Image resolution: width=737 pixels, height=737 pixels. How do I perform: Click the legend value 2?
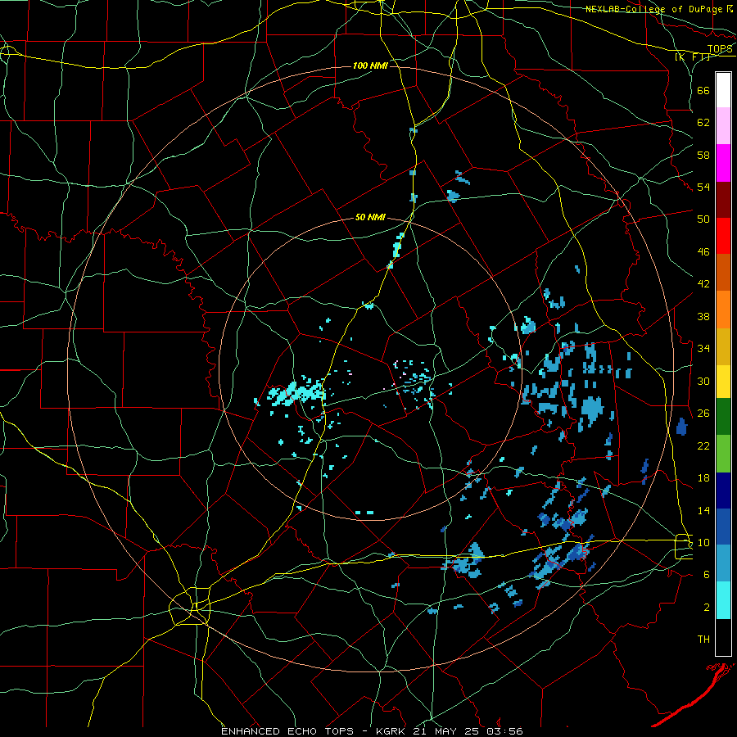click(x=707, y=608)
